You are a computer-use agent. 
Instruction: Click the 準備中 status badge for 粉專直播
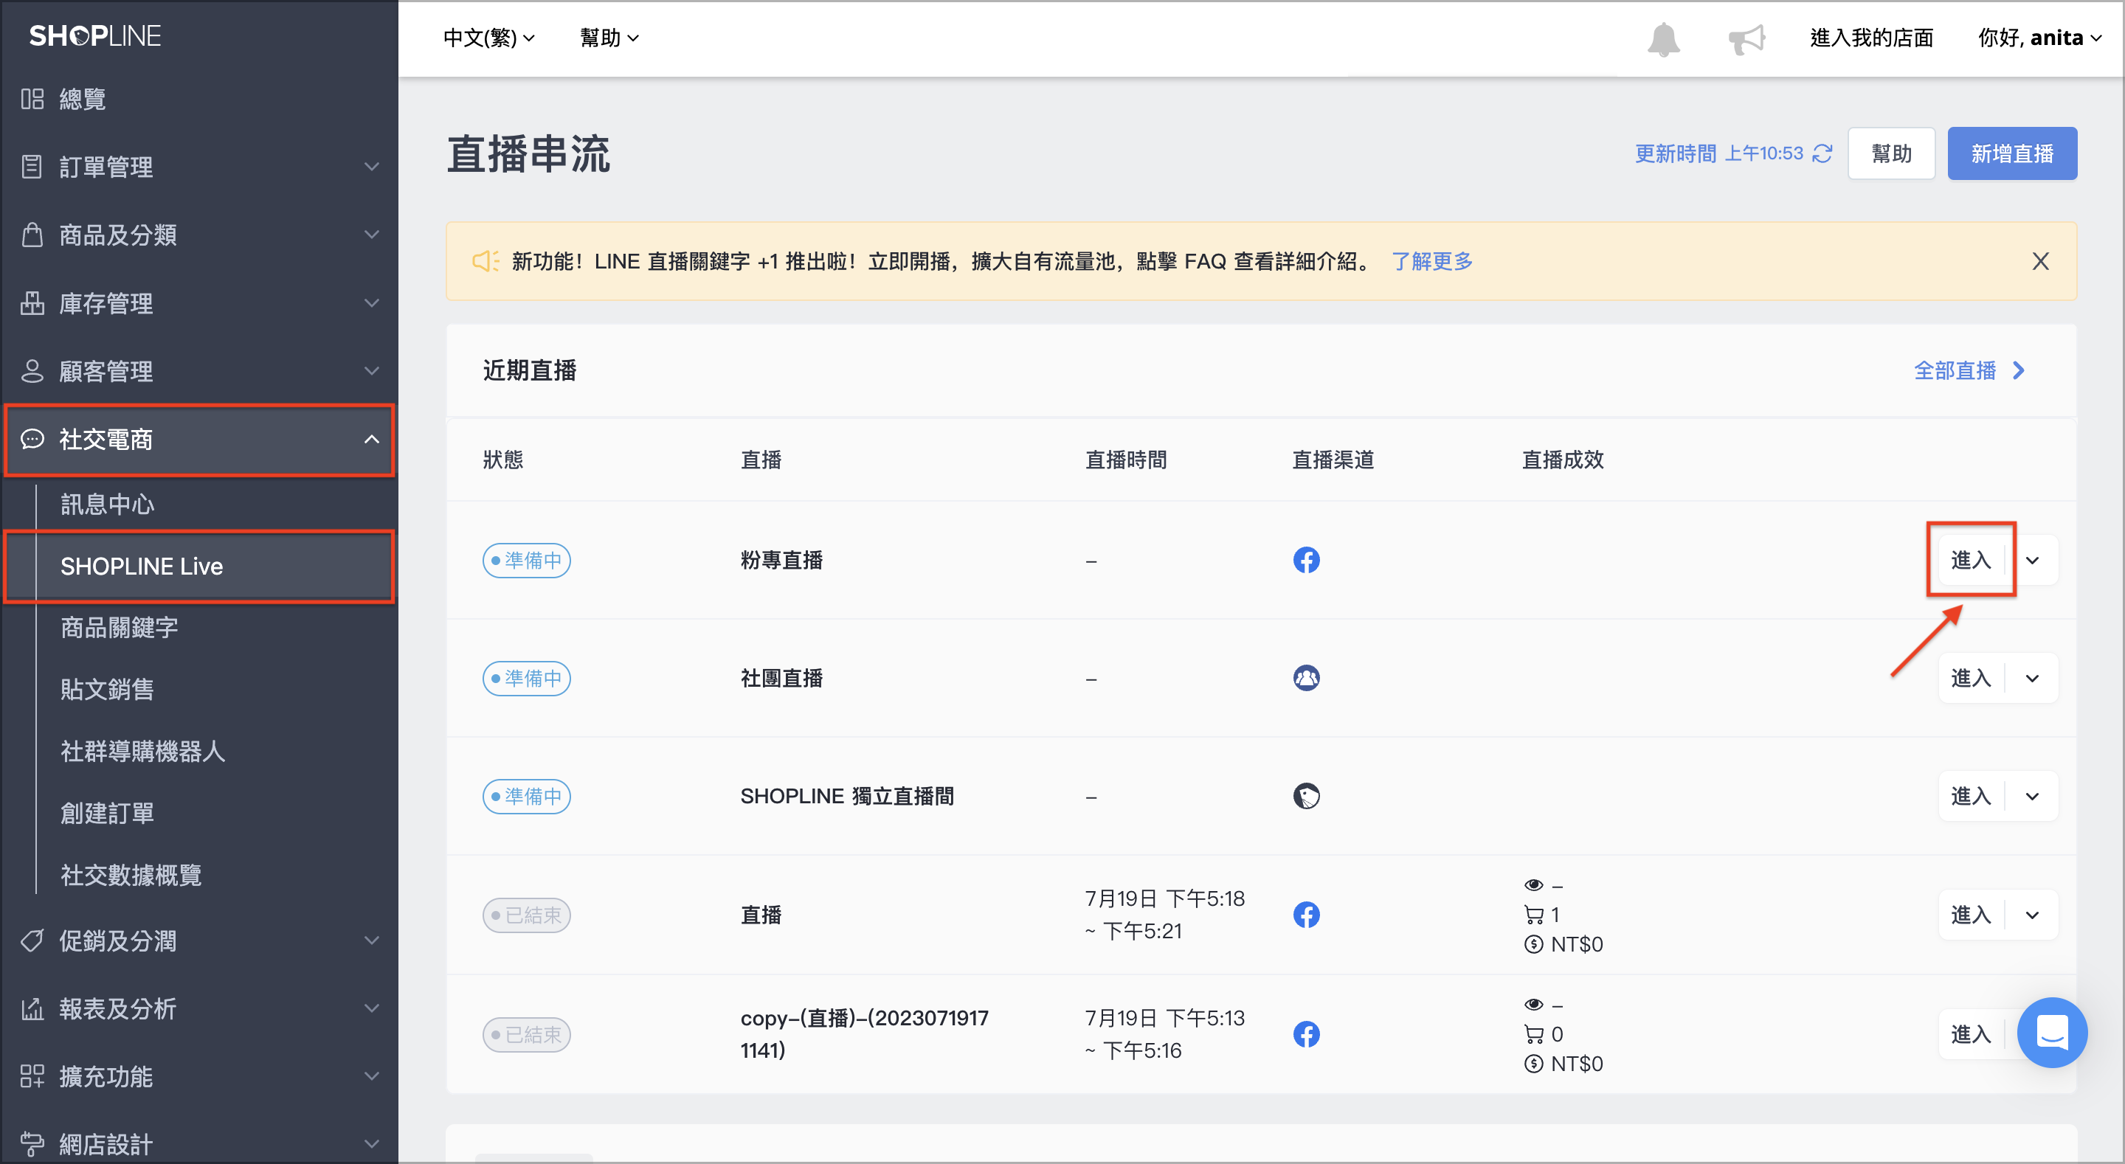[x=526, y=560]
